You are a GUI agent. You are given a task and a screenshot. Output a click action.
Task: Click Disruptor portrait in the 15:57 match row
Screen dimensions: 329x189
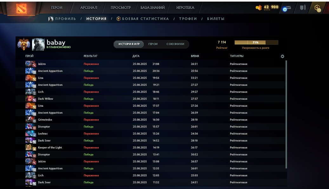31,126
